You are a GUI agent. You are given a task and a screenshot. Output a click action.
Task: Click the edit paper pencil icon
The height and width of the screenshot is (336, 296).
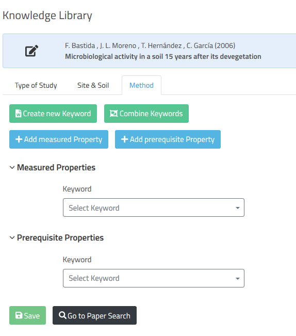(x=31, y=51)
